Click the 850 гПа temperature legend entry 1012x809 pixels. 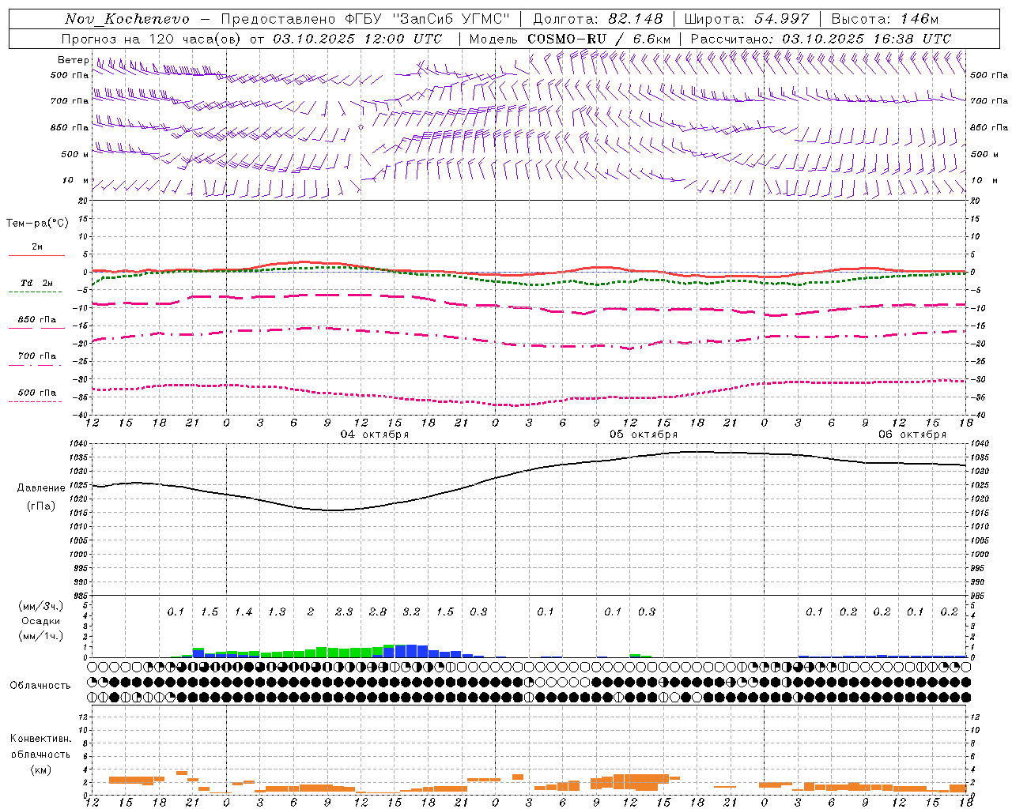(x=37, y=320)
